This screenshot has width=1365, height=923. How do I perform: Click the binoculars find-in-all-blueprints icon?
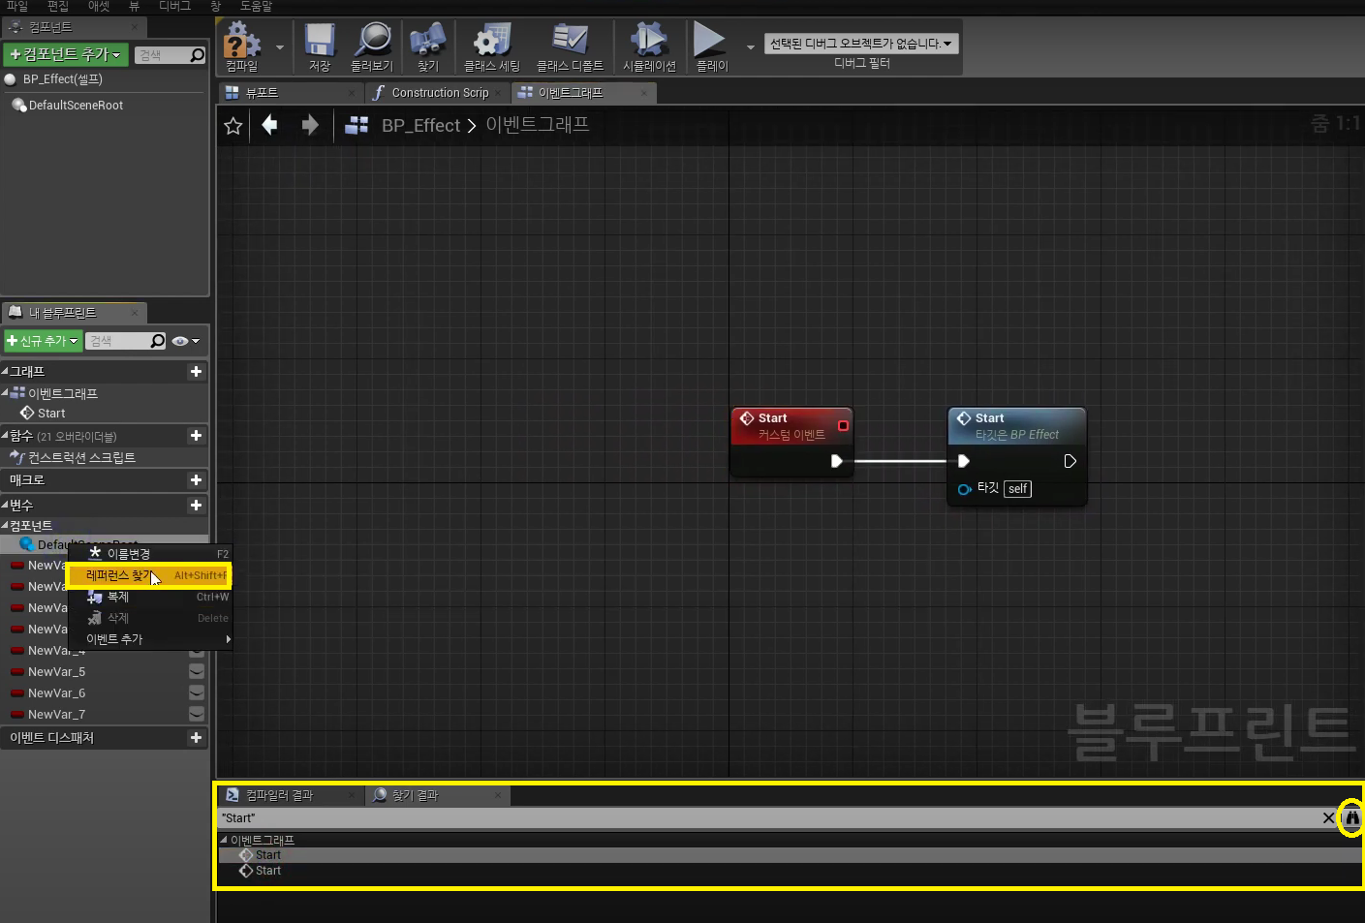tap(1351, 818)
